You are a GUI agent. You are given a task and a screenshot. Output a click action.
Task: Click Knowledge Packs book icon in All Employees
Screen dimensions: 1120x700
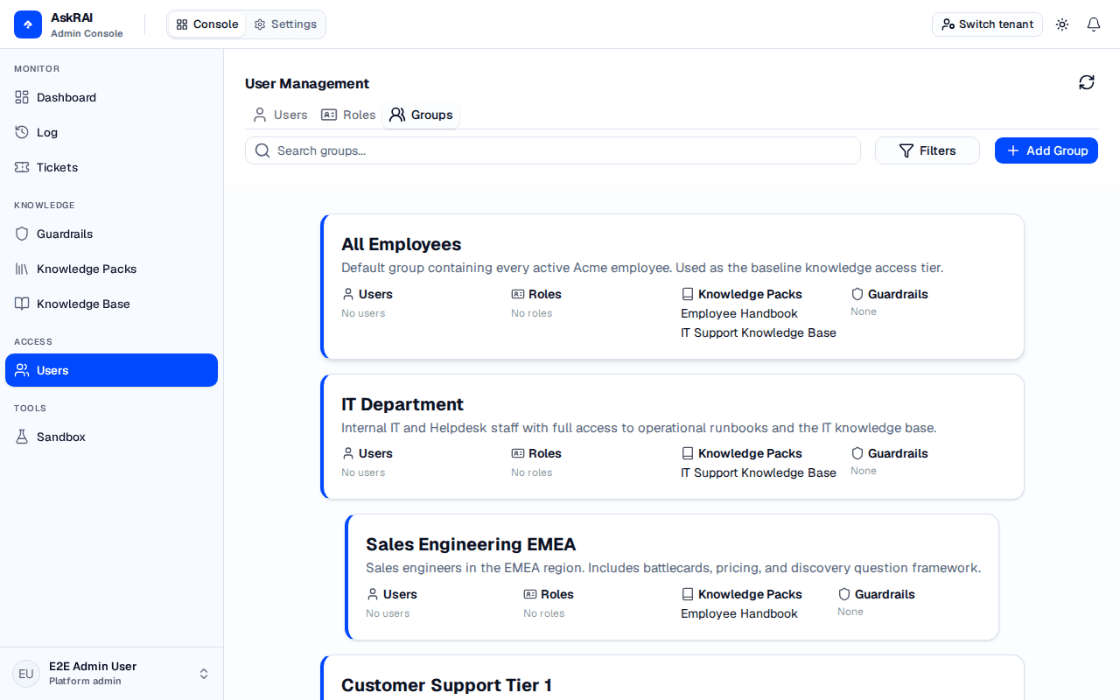[x=688, y=294]
